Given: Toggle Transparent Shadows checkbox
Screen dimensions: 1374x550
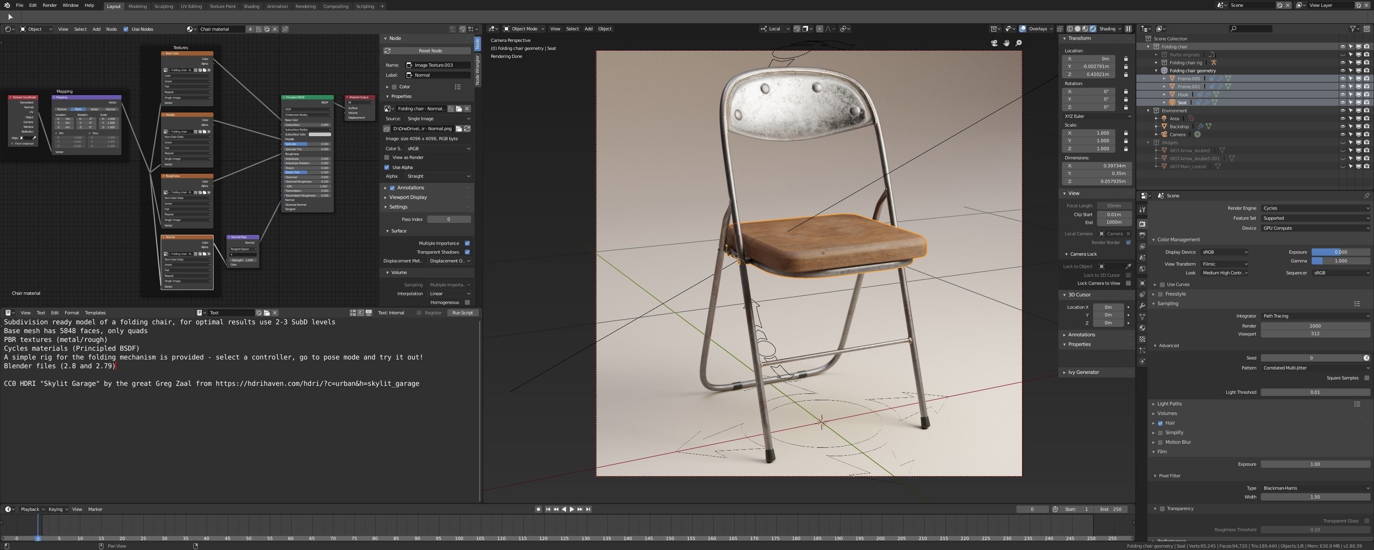Looking at the screenshot, I should tap(467, 252).
